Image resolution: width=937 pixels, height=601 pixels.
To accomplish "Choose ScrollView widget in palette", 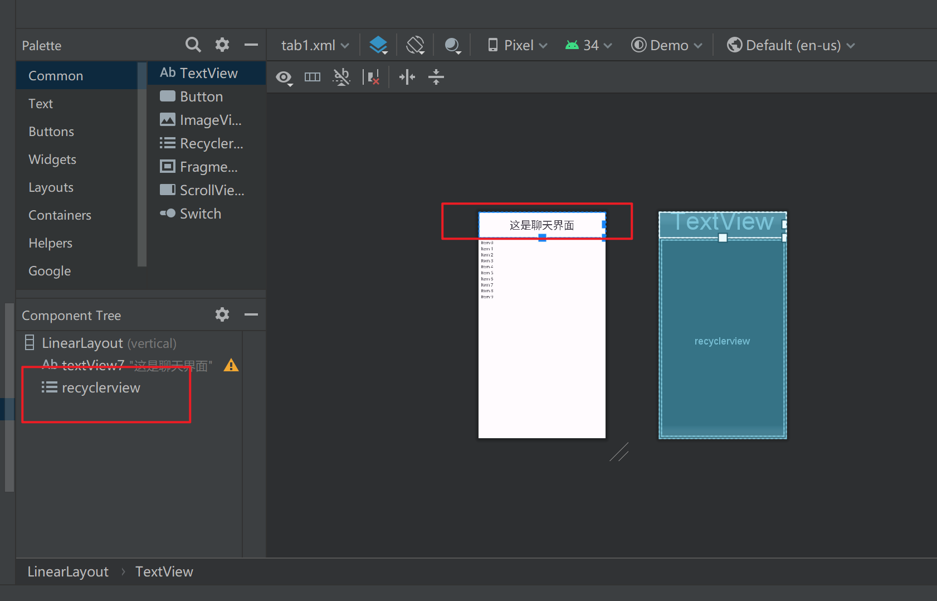I will tap(207, 190).
